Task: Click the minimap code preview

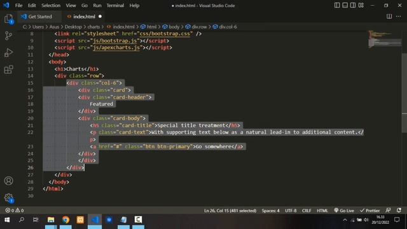Action: 384,39
